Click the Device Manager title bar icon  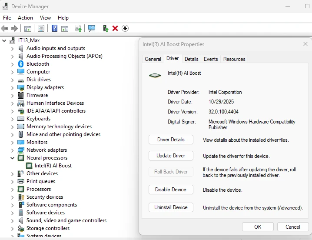pos(5,7)
